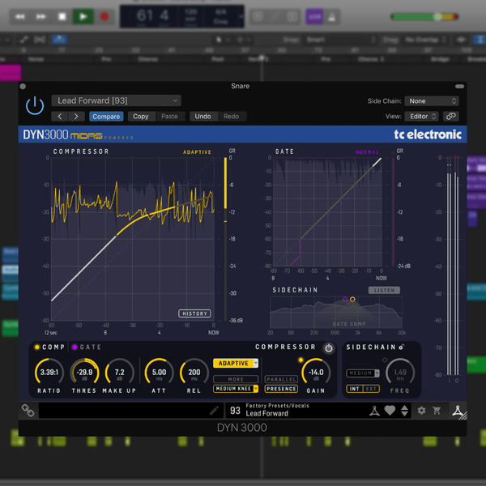Click the Redo button
Screen dimensions: 486x486
click(x=232, y=117)
